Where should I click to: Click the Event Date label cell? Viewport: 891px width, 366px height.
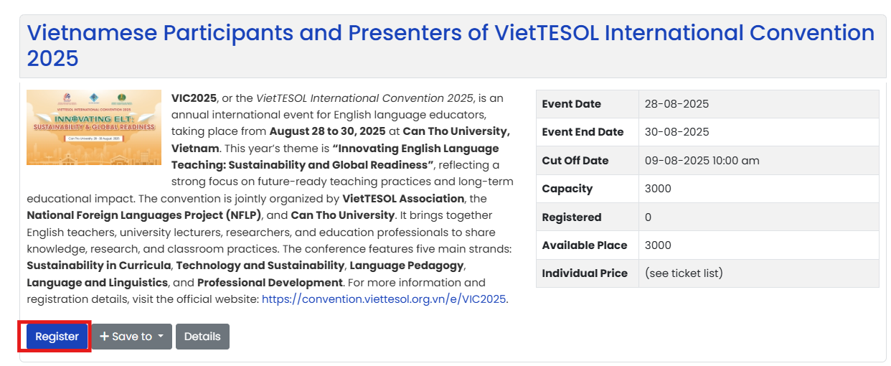tap(587, 104)
